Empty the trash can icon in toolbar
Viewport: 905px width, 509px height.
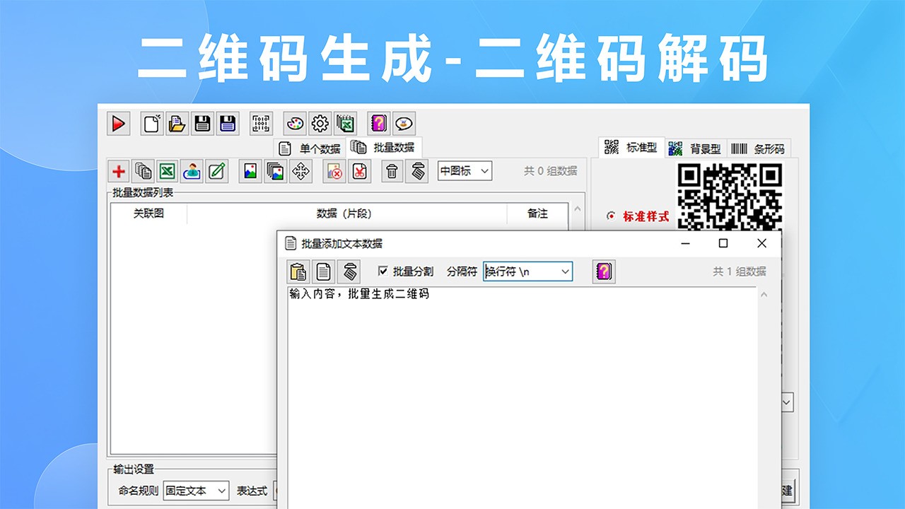[392, 171]
